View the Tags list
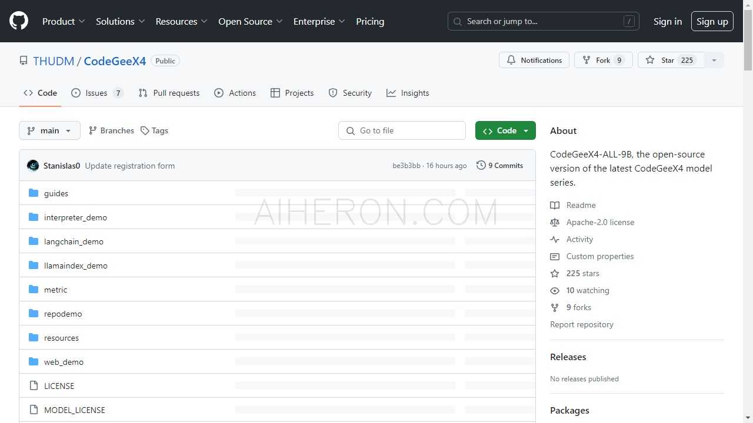753x423 pixels. [155, 130]
